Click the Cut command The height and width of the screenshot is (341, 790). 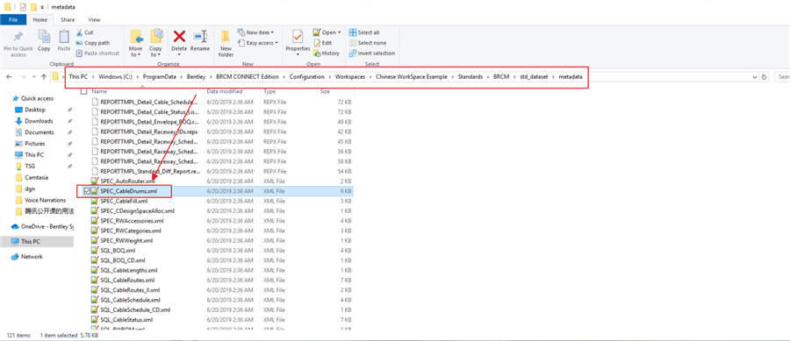(x=84, y=32)
